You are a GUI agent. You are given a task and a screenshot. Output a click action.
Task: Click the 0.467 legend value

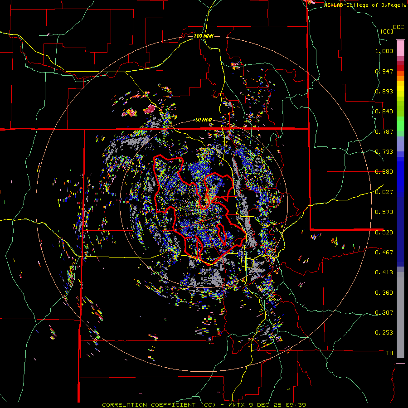384,253
